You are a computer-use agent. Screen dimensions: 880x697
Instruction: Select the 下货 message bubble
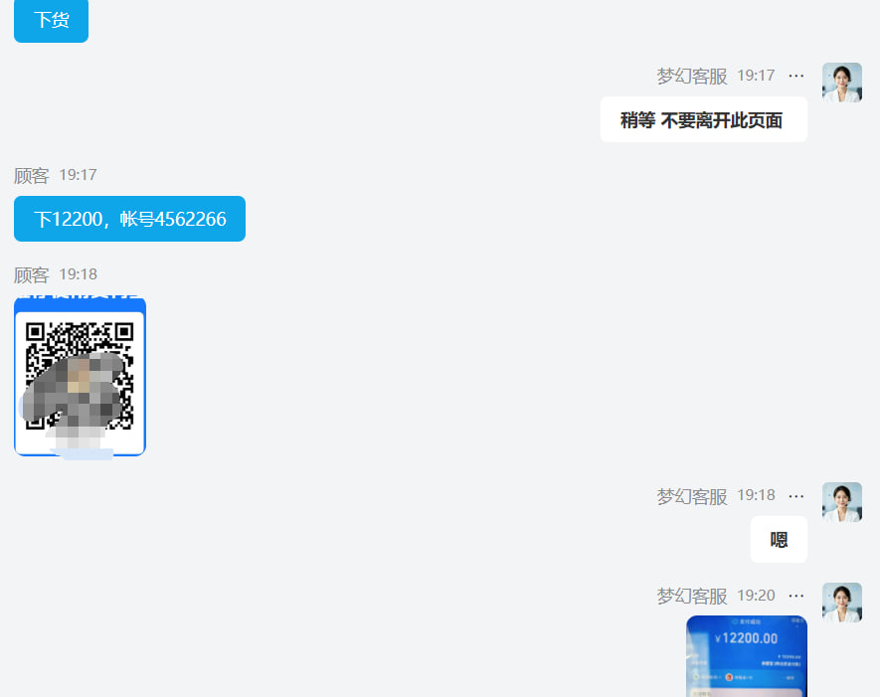point(51,21)
